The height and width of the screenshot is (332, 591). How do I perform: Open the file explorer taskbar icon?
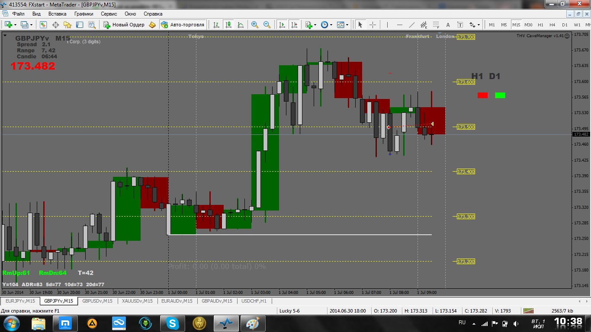pos(39,322)
